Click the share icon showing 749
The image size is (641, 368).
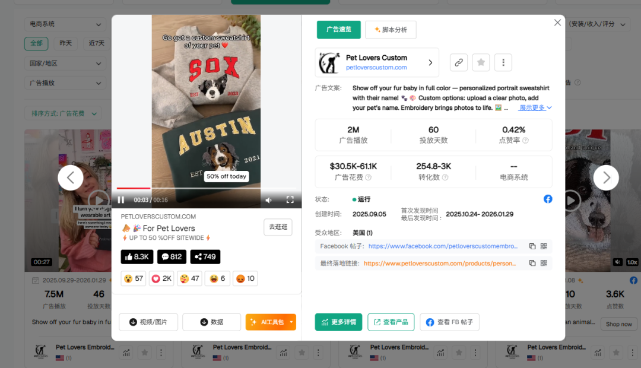tap(205, 256)
